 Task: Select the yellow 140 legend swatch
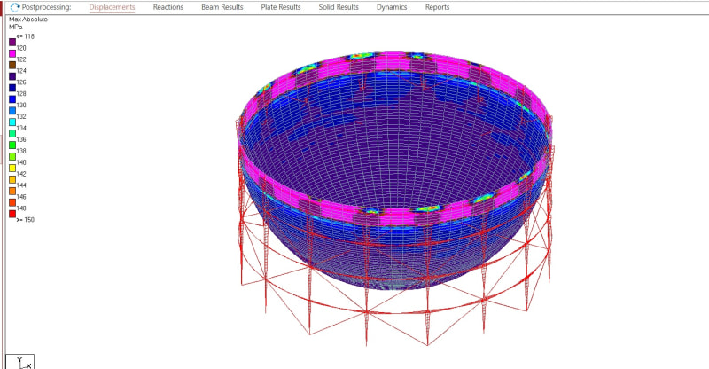(x=12, y=168)
